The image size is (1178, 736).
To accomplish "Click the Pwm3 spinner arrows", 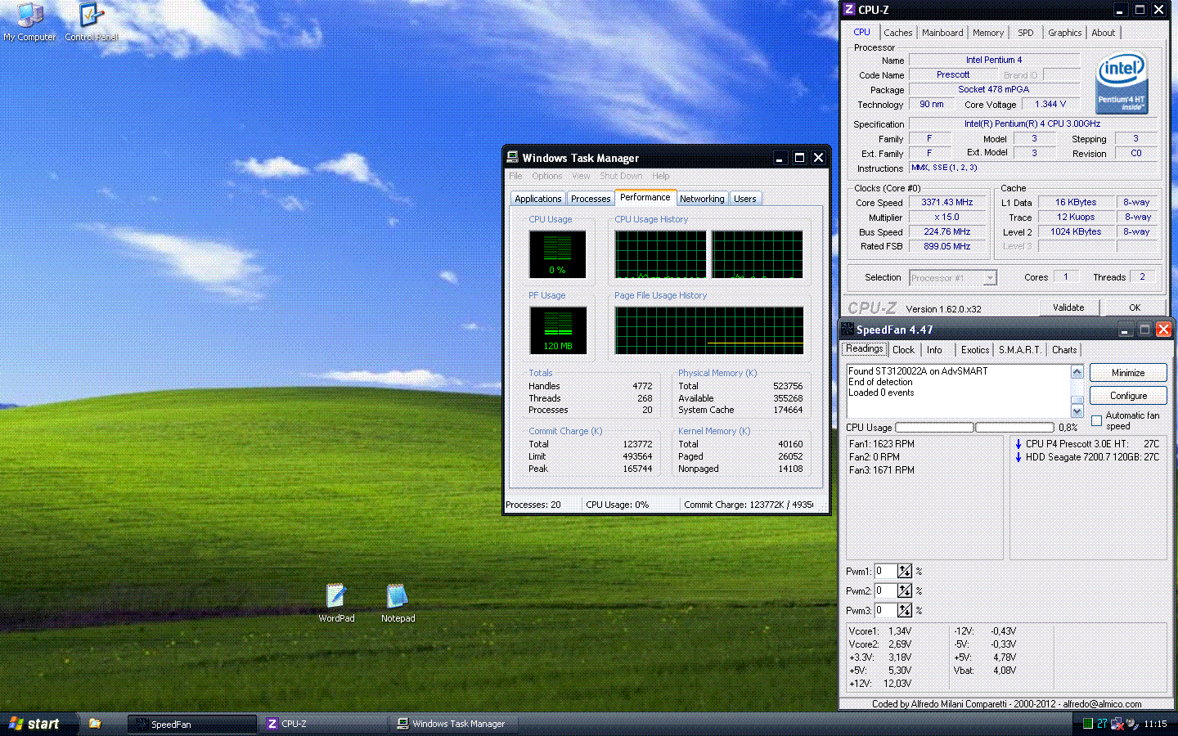I will [904, 611].
